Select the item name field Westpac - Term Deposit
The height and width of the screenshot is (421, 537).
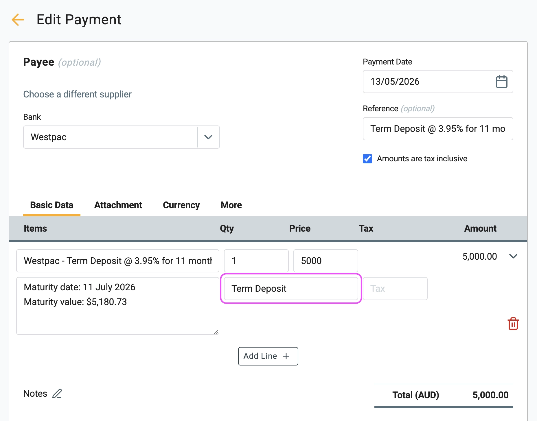tap(118, 261)
